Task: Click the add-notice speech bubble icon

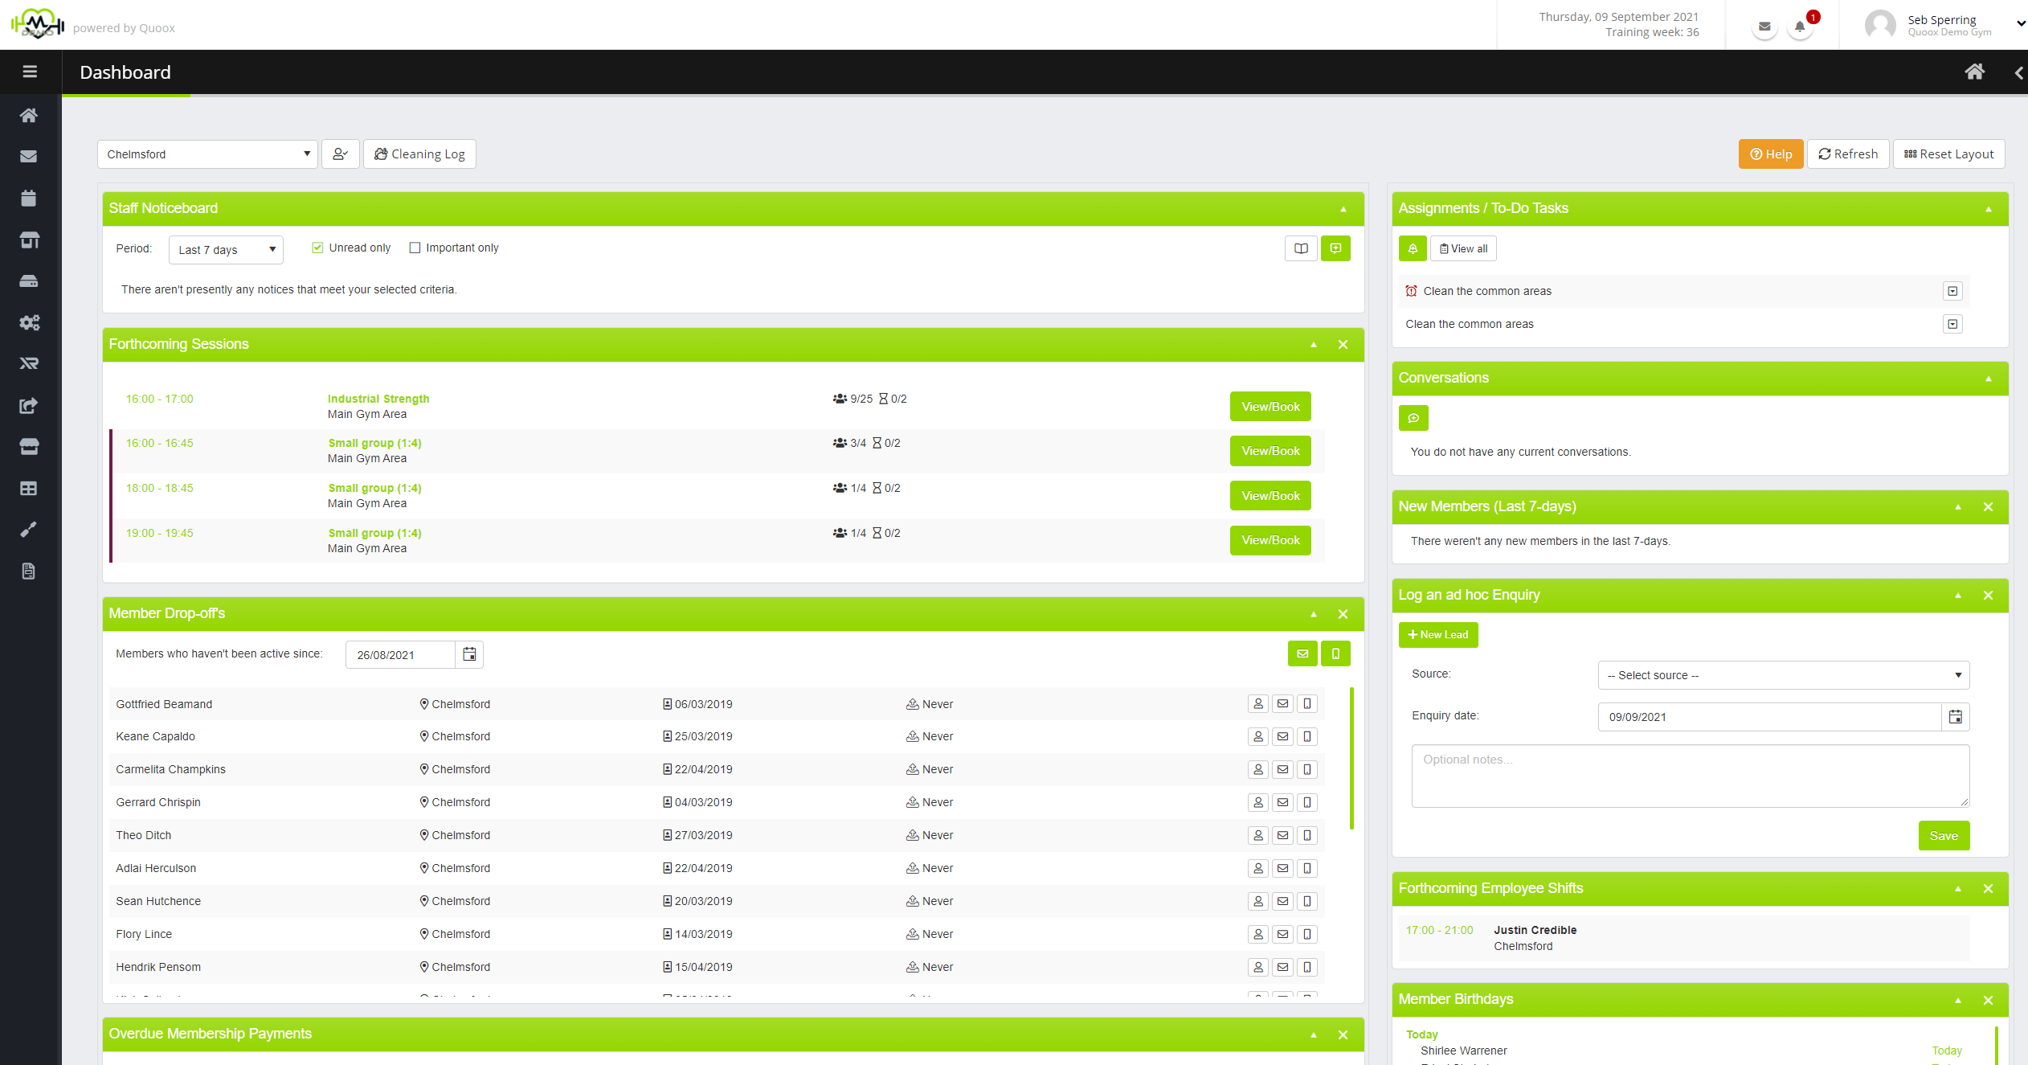Action: 1335,248
